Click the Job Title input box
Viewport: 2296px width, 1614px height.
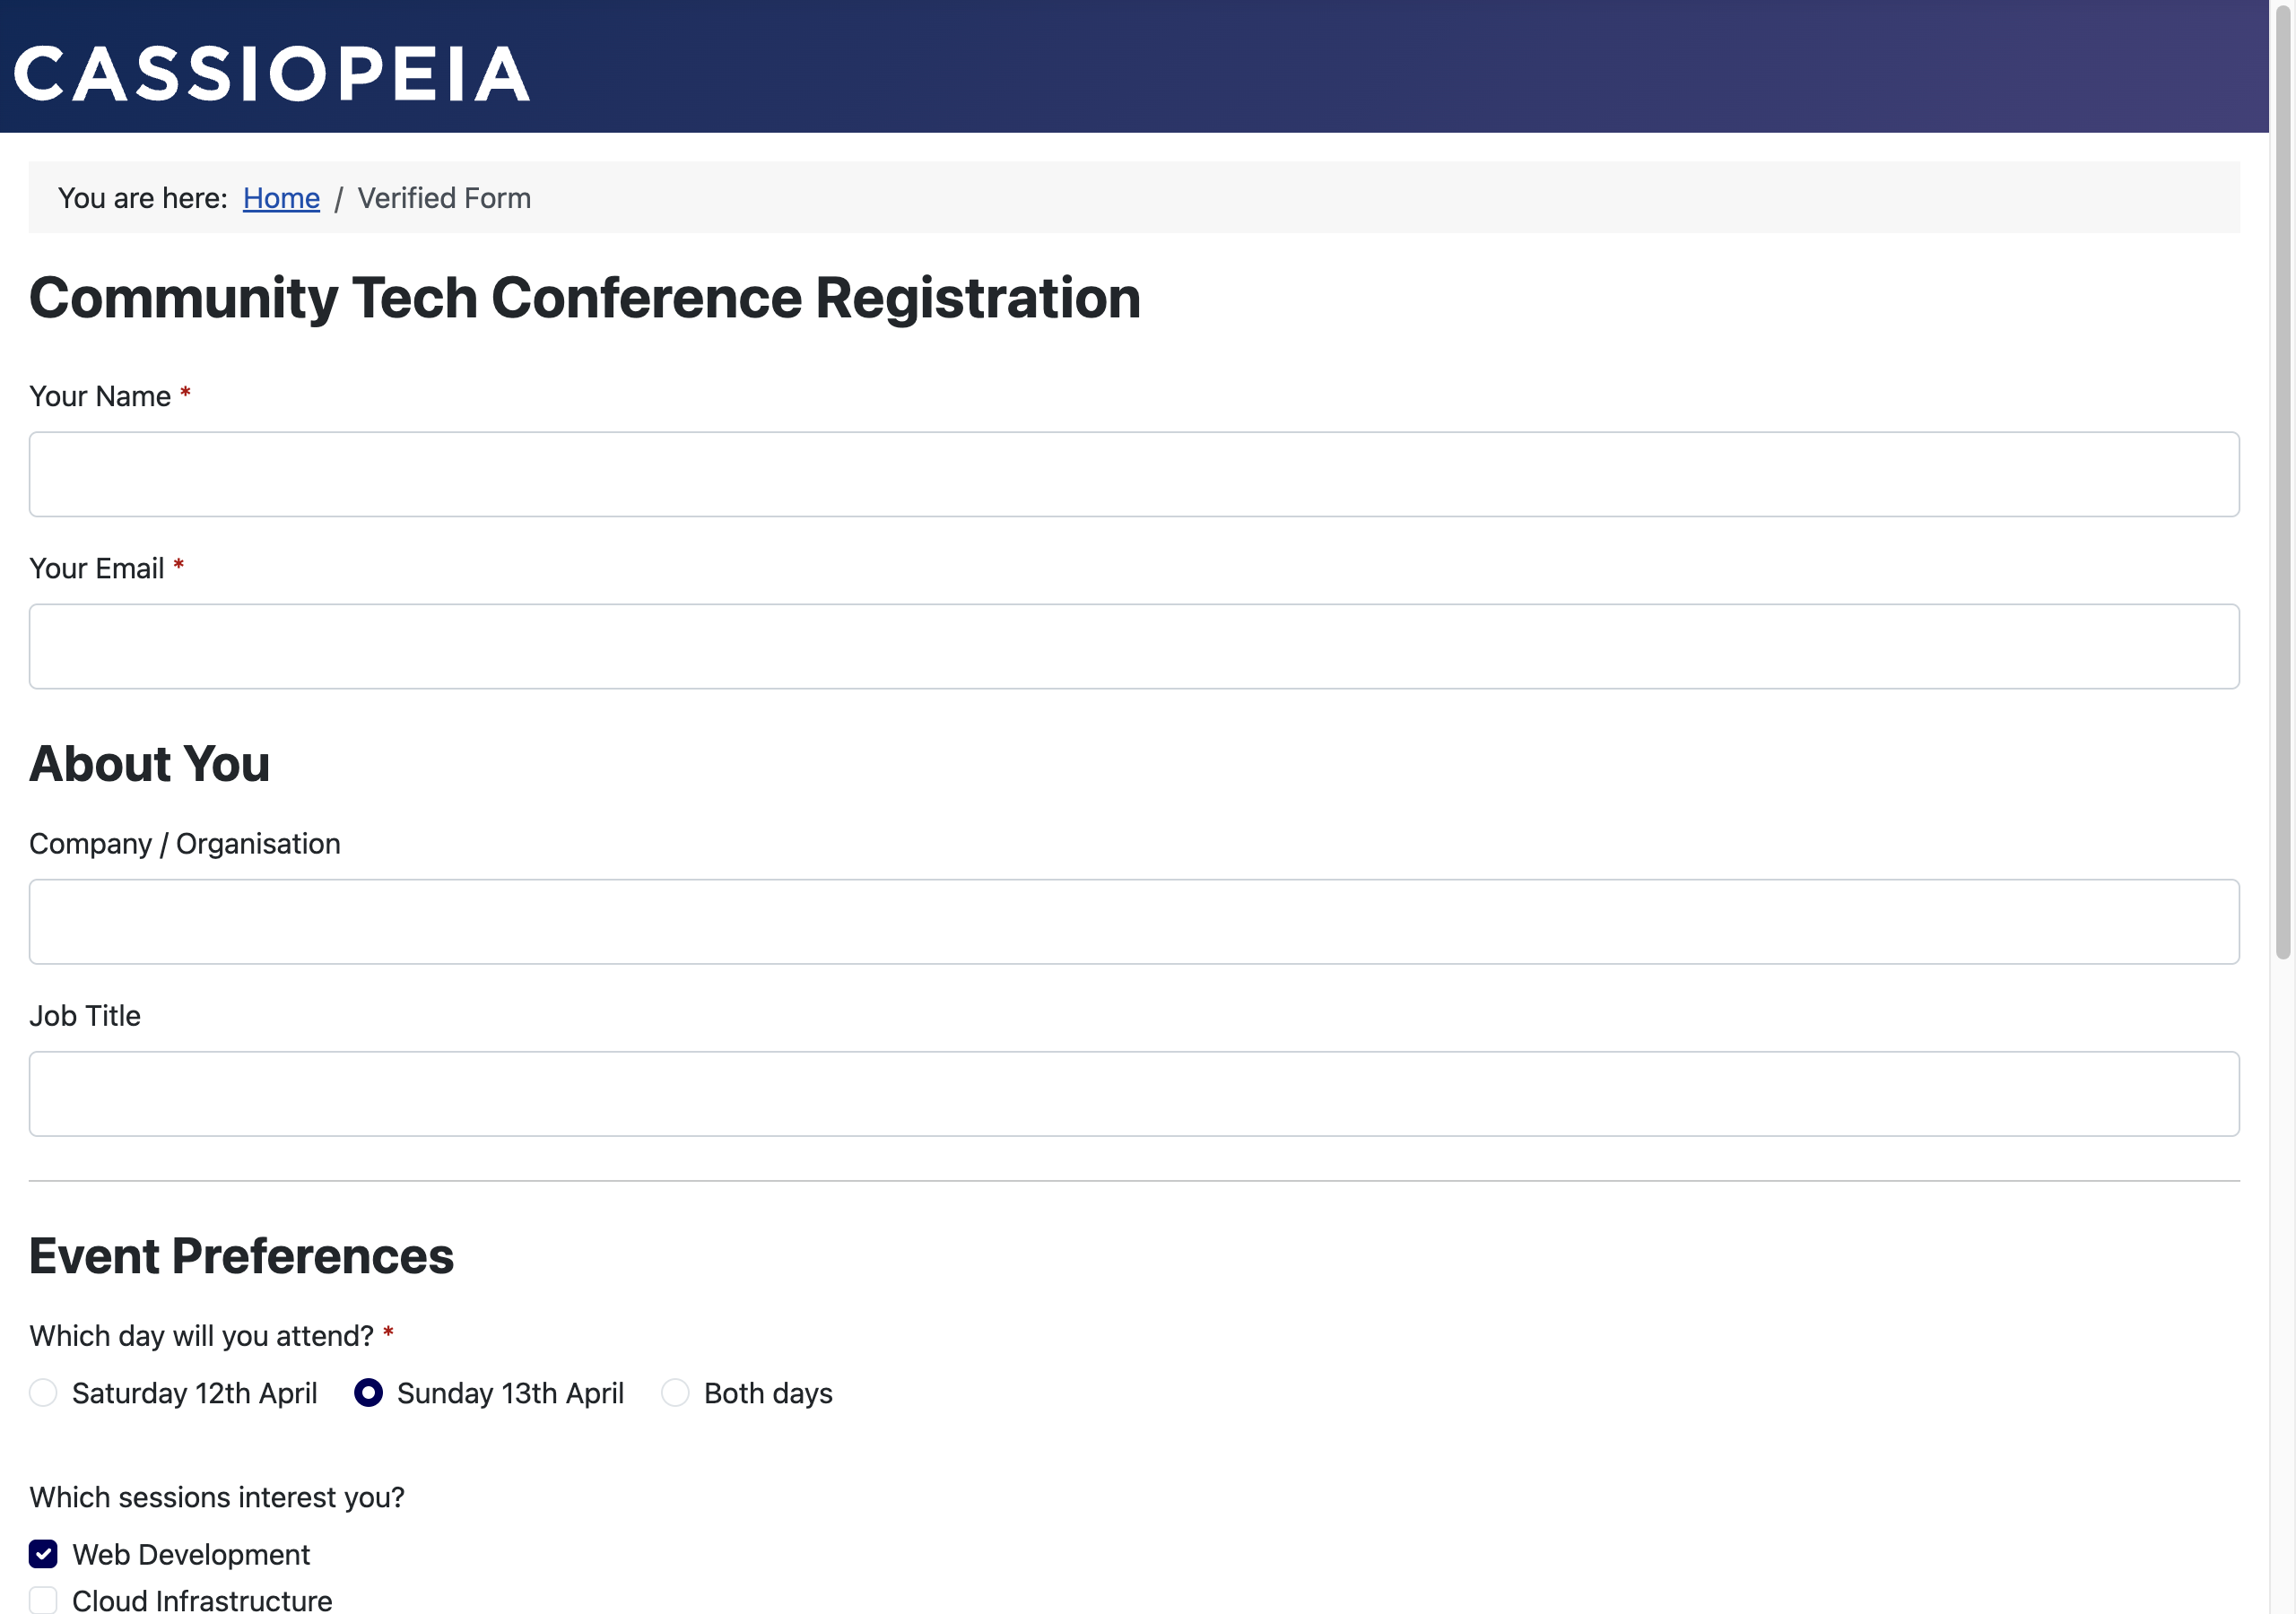(x=1133, y=1093)
